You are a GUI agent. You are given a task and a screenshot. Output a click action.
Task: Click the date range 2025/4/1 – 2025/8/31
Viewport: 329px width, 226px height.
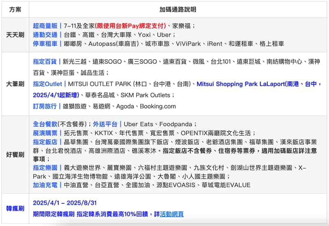65,203
